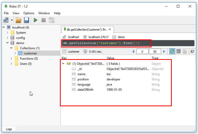Open the Window menu
Image resolution: width=198 pixels, height=134 pixels.
point(44,13)
